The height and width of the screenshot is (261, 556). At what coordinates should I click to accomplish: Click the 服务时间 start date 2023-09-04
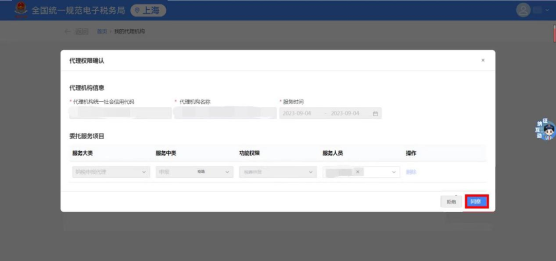coord(297,114)
